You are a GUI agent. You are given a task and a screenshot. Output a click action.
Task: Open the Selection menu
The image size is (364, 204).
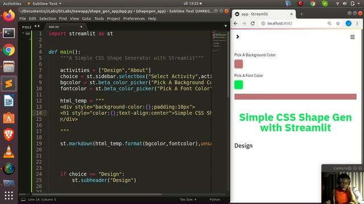tap(48, 19)
